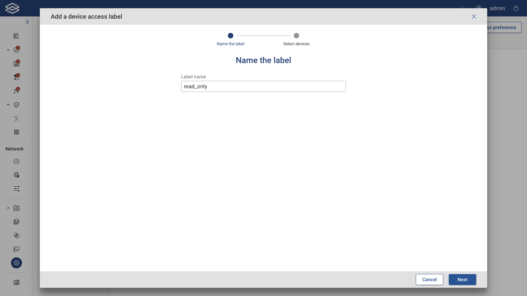The image size is (527, 296).
Task: Click the branch graph icon with red badge
Action: tap(16, 91)
